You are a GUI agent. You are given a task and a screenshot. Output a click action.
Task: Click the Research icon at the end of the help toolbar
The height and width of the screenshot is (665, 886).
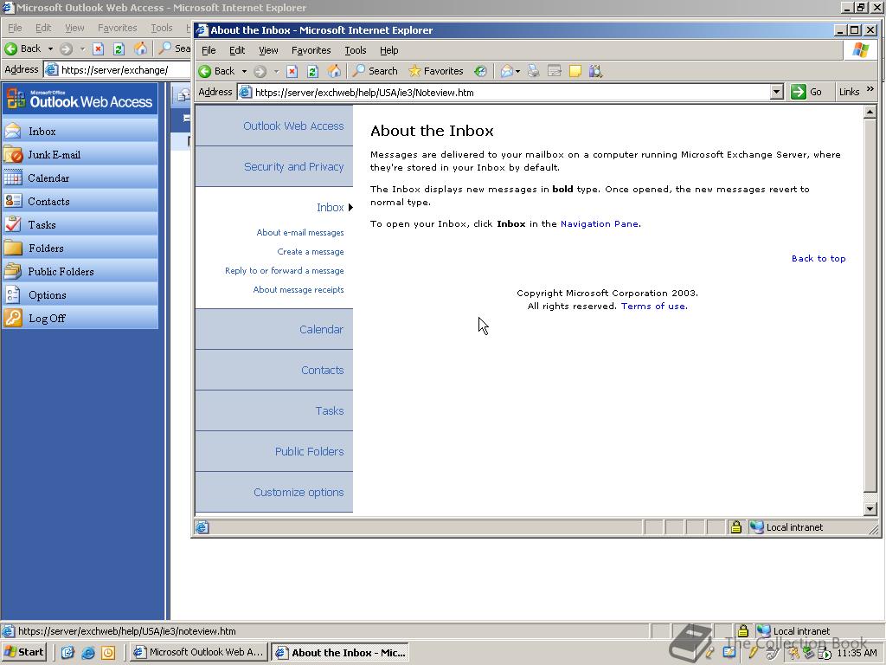point(595,71)
